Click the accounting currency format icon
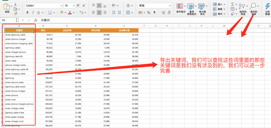This screenshot has height=128, width=271. pos(141,13)
